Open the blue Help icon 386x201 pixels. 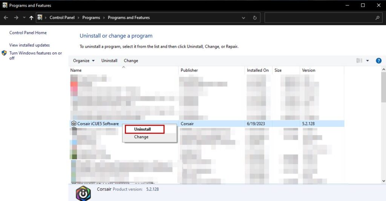tap(378, 61)
